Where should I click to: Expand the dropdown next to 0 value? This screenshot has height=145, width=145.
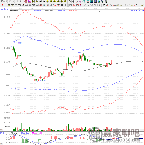point(23,2)
